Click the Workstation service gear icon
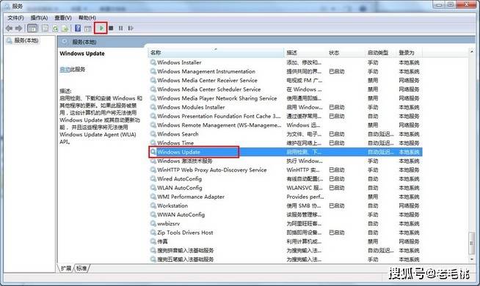This screenshot has width=480, height=286. pyautogui.click(x=153, y=205)
